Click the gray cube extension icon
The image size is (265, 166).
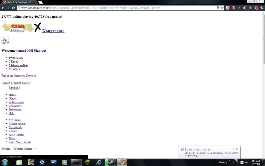tap(251, 8)
